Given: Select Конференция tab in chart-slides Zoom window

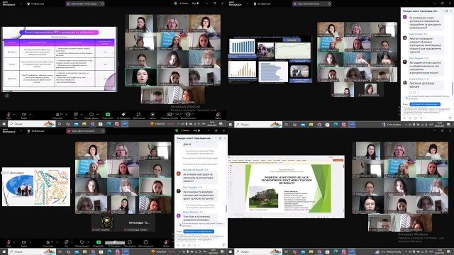Looking at the screenshot, I should coord(262,4).
